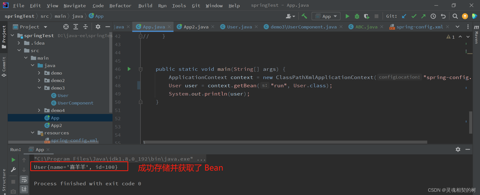
Task: Switch to ABC.java tab
Action: pyautogui.click(x=366, y=27)
